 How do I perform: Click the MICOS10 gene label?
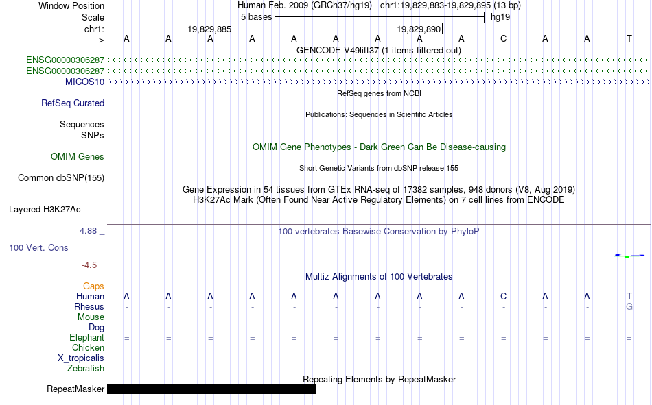84,82
